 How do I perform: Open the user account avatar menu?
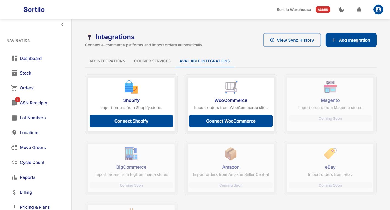(x=378, y=10)
